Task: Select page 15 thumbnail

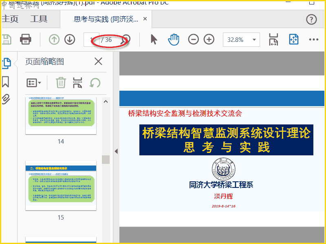Action: tap(61, 185)
